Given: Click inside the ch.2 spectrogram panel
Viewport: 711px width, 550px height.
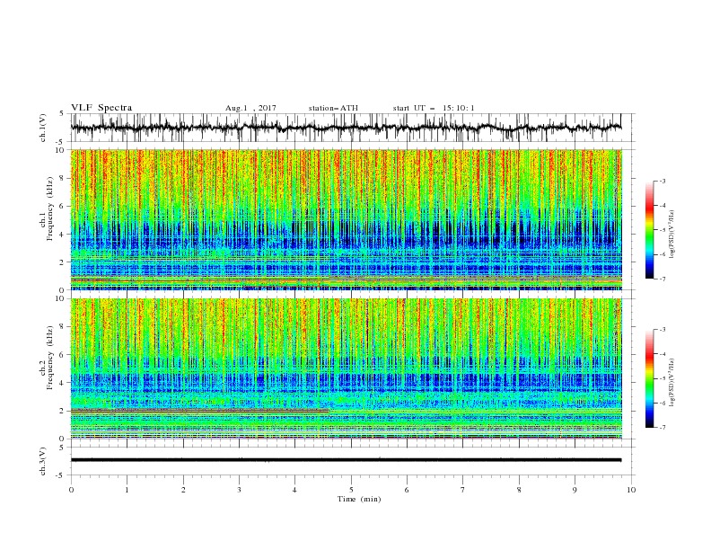Looking at the screenshot, I should [x=346, y=368].
